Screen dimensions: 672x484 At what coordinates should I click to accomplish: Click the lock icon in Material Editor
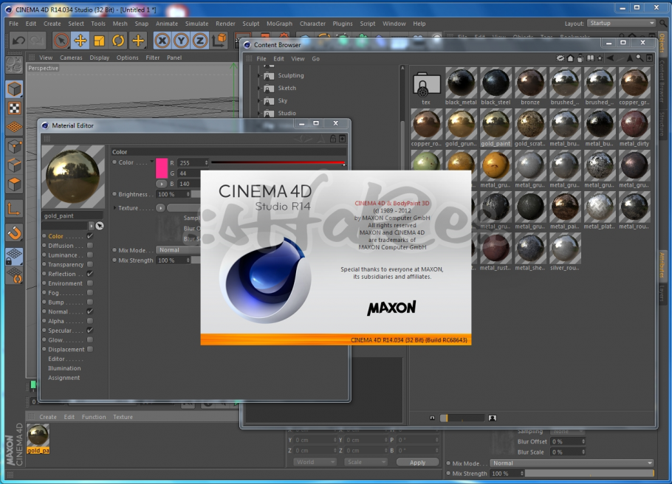pyautogui.click(x=332, y=139)
